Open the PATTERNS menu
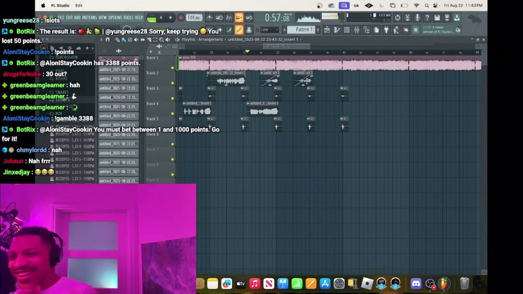The width and height of the screenshot is (523, 294). click(89, 18)
